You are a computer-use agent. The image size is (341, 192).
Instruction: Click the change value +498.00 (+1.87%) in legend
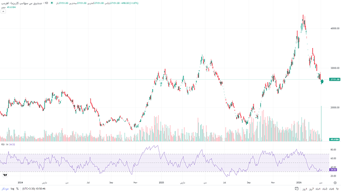pyautogui.click(x=130, y=3)
